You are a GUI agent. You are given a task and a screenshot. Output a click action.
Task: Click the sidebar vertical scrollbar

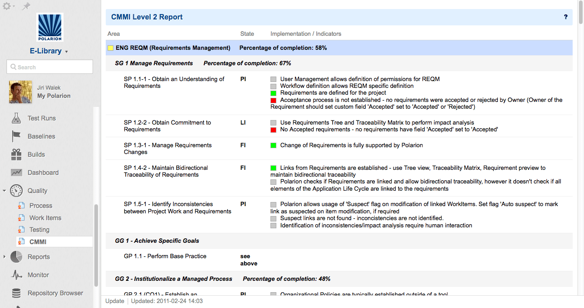point(96,245)
